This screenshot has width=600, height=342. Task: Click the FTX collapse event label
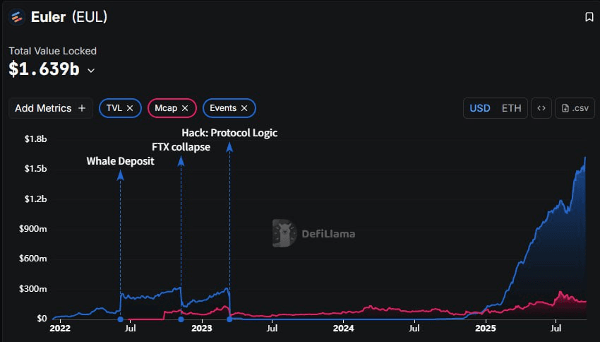[x=181, y=147]
